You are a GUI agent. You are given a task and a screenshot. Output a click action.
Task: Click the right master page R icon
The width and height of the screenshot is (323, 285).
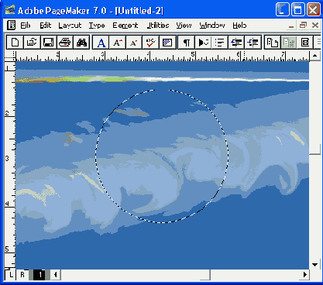click(22, 275)
